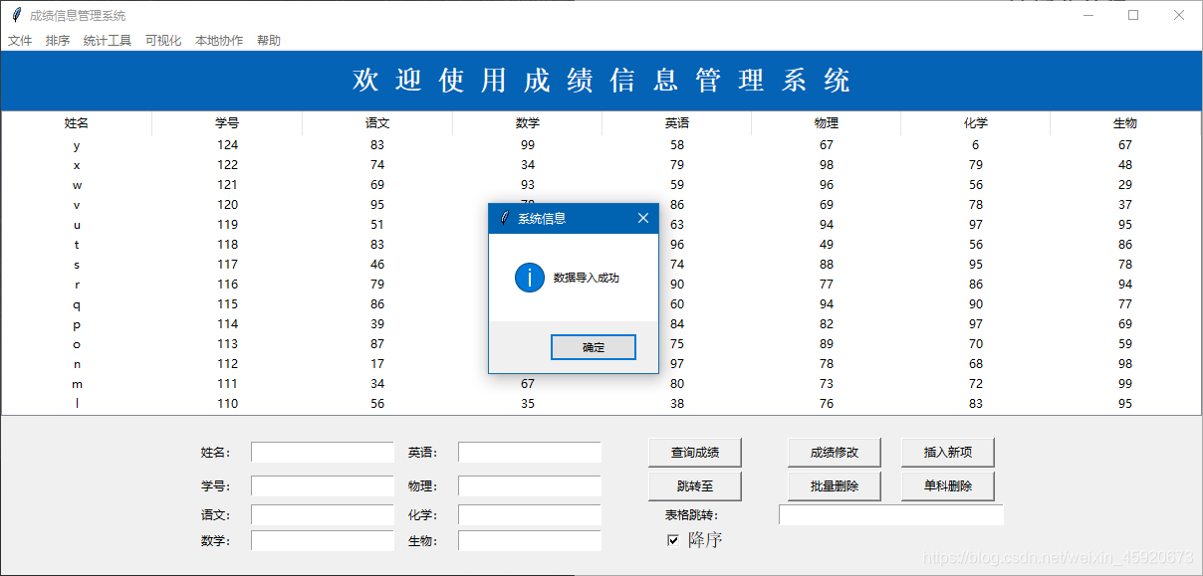This screenshot has width=1203, height=576.
Task: Focus the 物理 input field
Action: point(530,486)
